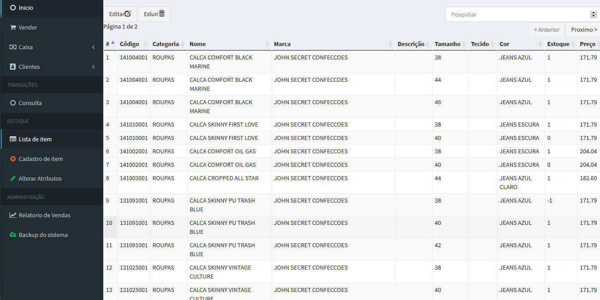
Task: Click the Clientes address book icon
Action: (x=13, y=67)
